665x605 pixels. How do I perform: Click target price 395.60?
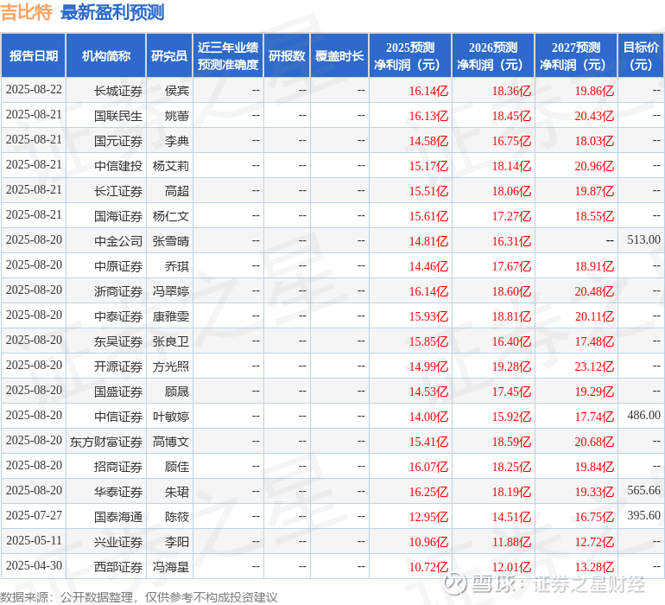[643, 515]
